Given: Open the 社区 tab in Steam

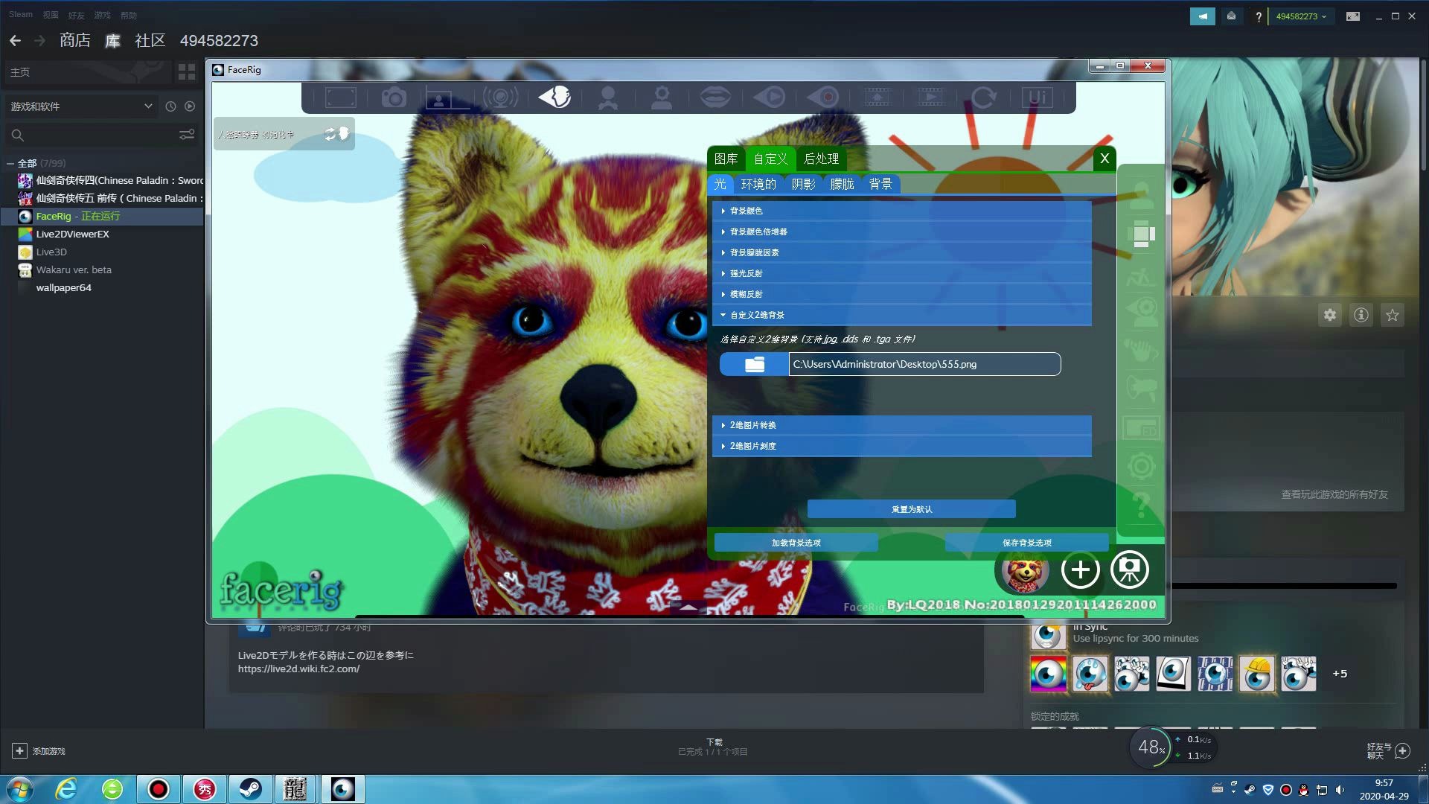Looking at the screenshot, I should [150, 41].
